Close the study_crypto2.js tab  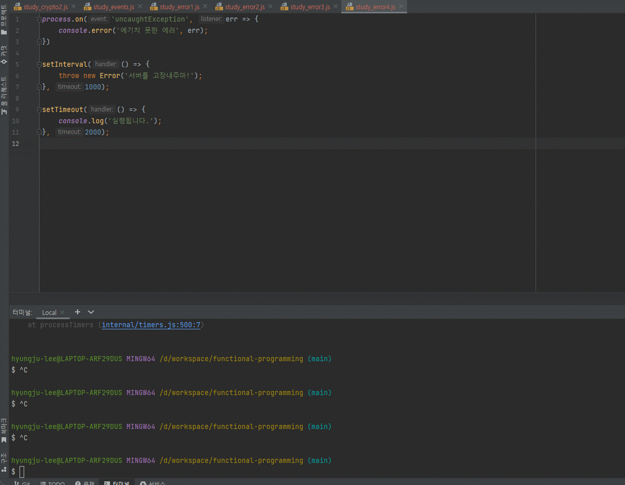tap(73, 7)
